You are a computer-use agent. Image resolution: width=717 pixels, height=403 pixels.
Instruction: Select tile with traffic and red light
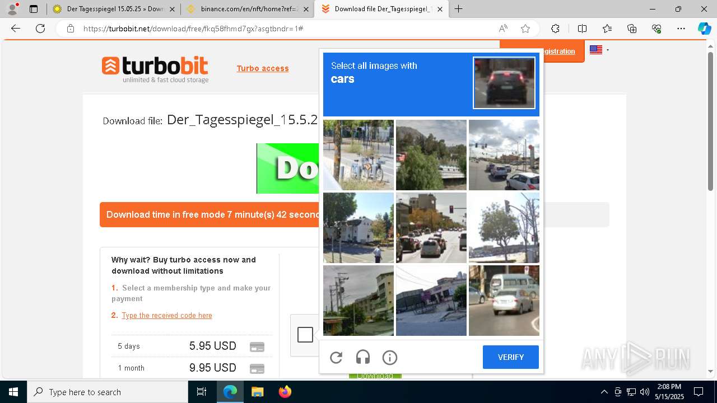pyautogui.click(x=431, y=228)
